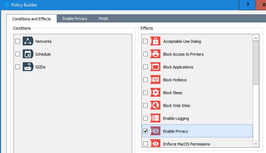Select the Networks label text
Screen dimensions: 266x153
click(43, 41)
